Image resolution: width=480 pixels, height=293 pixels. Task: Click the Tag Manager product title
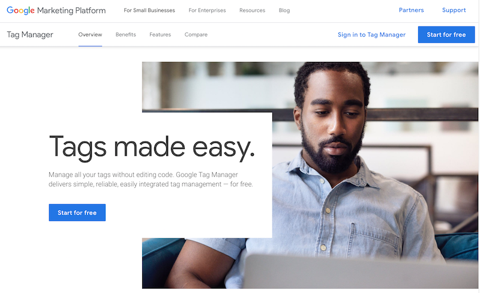pos(30,35)
